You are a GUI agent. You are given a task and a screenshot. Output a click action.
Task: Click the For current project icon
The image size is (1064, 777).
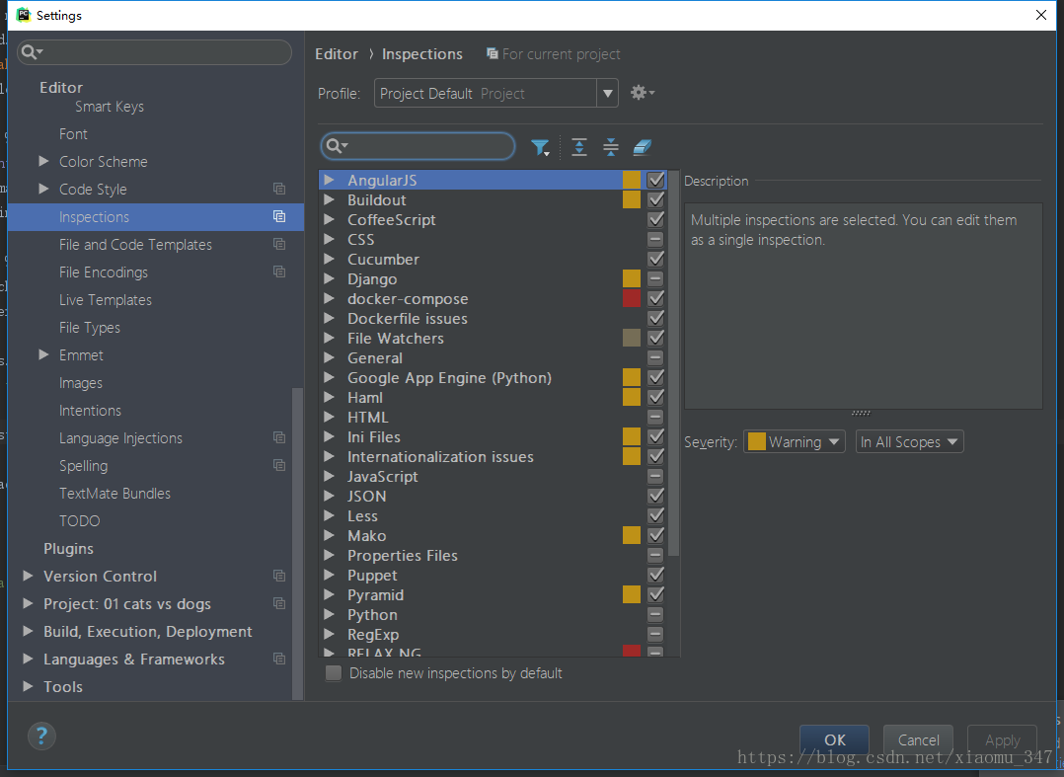(493, 53)
